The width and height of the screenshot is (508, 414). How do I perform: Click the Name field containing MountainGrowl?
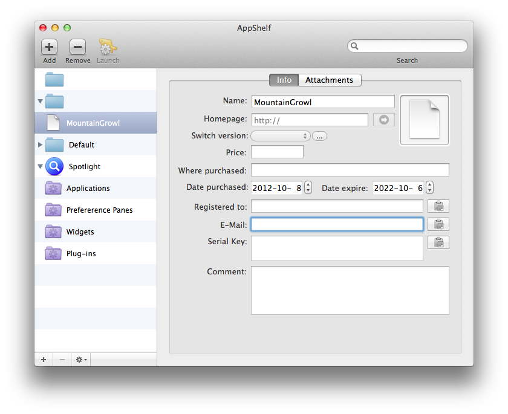pos(323,102)
